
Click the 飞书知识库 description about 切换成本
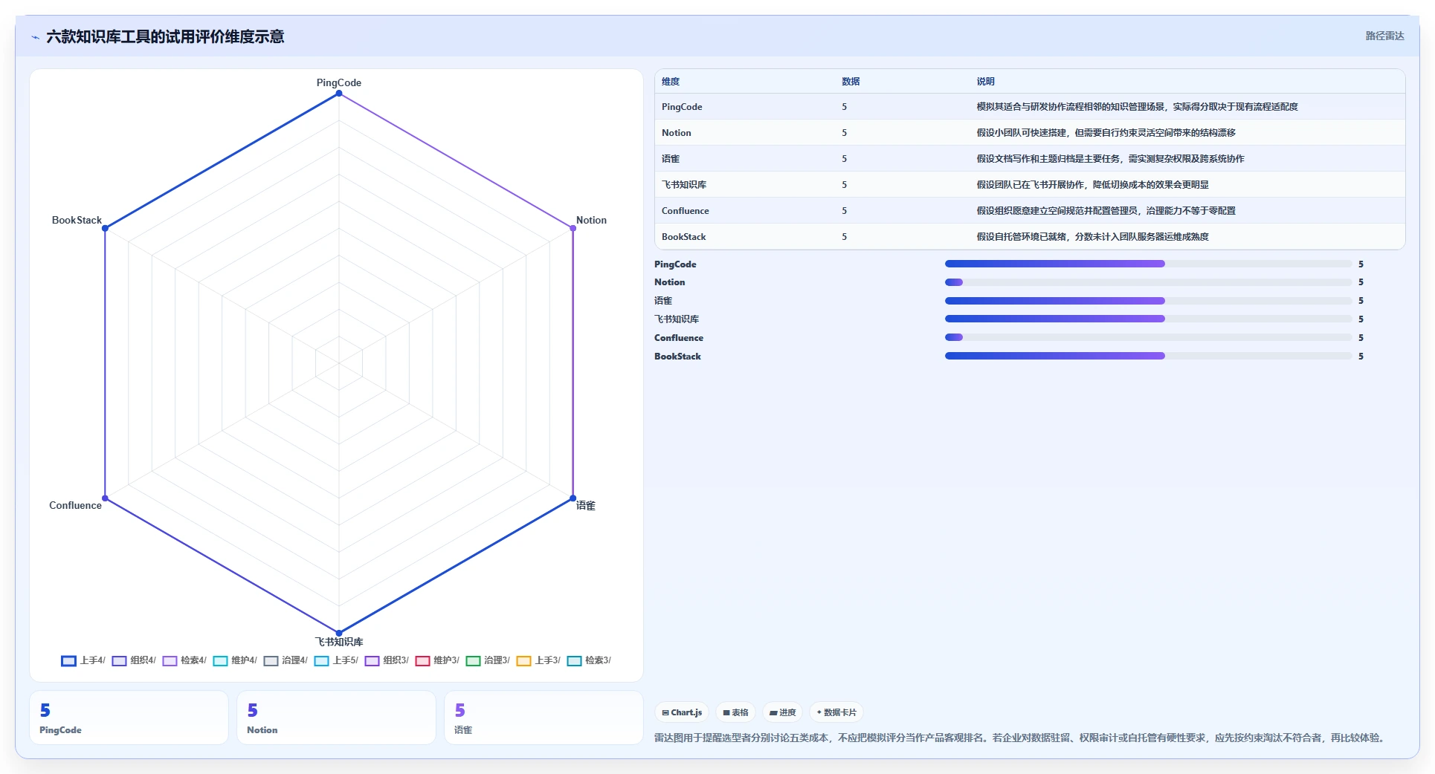coord(1092,185)
